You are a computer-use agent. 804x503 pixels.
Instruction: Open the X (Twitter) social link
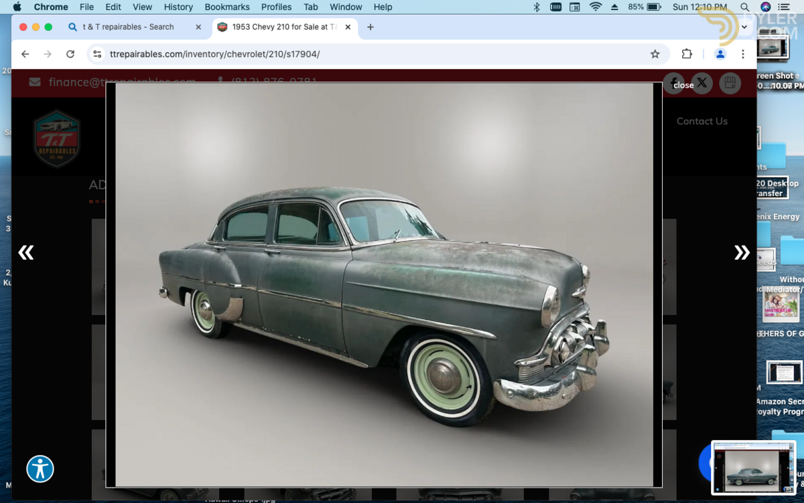click(x=701, y=83)
